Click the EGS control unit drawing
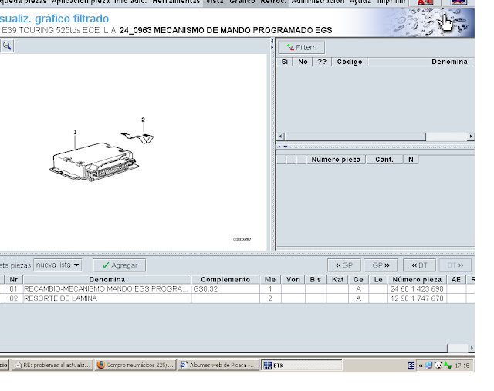 94,162
